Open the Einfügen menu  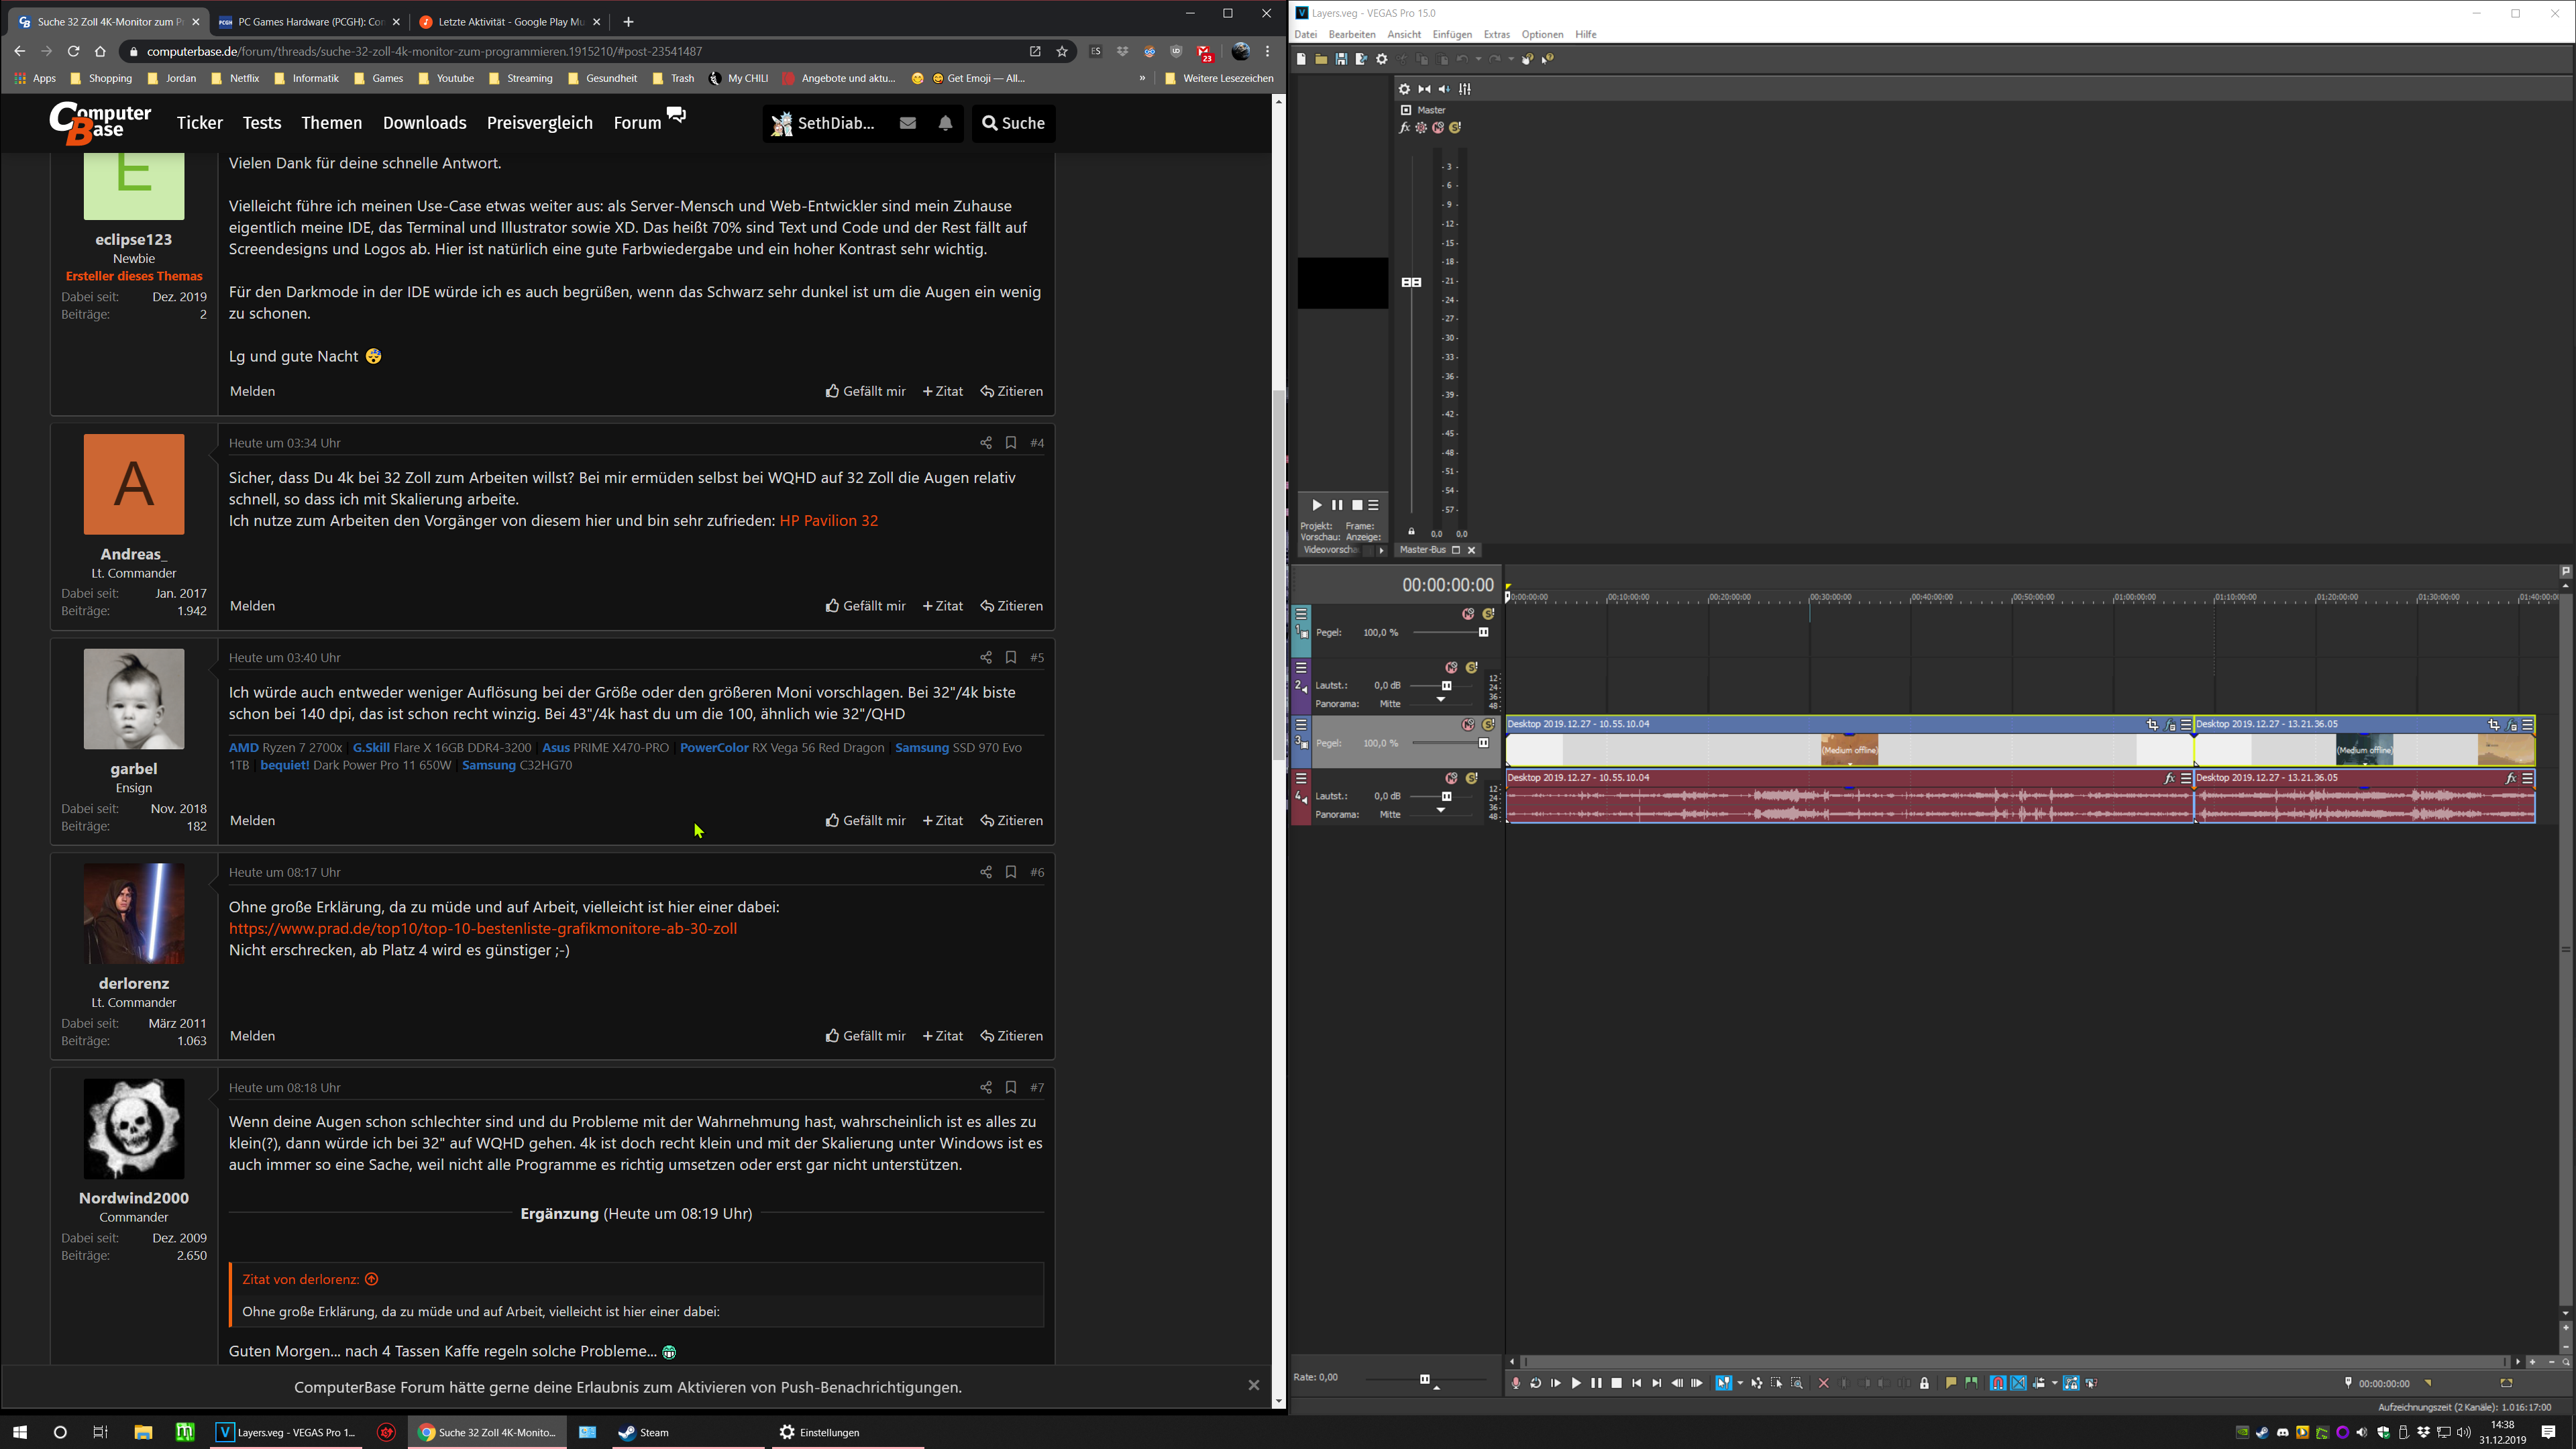[x=1451, y=34]
